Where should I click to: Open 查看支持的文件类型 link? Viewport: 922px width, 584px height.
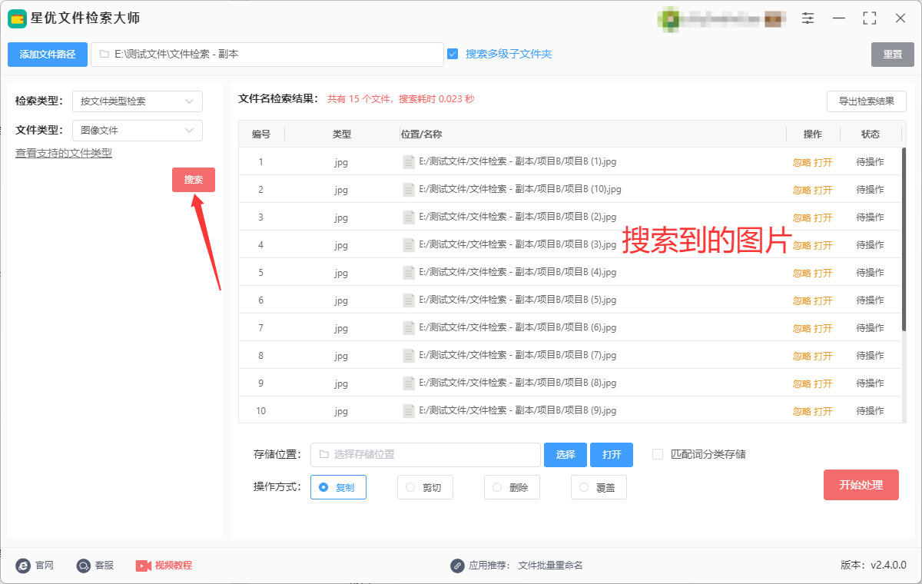coord(64,153)
